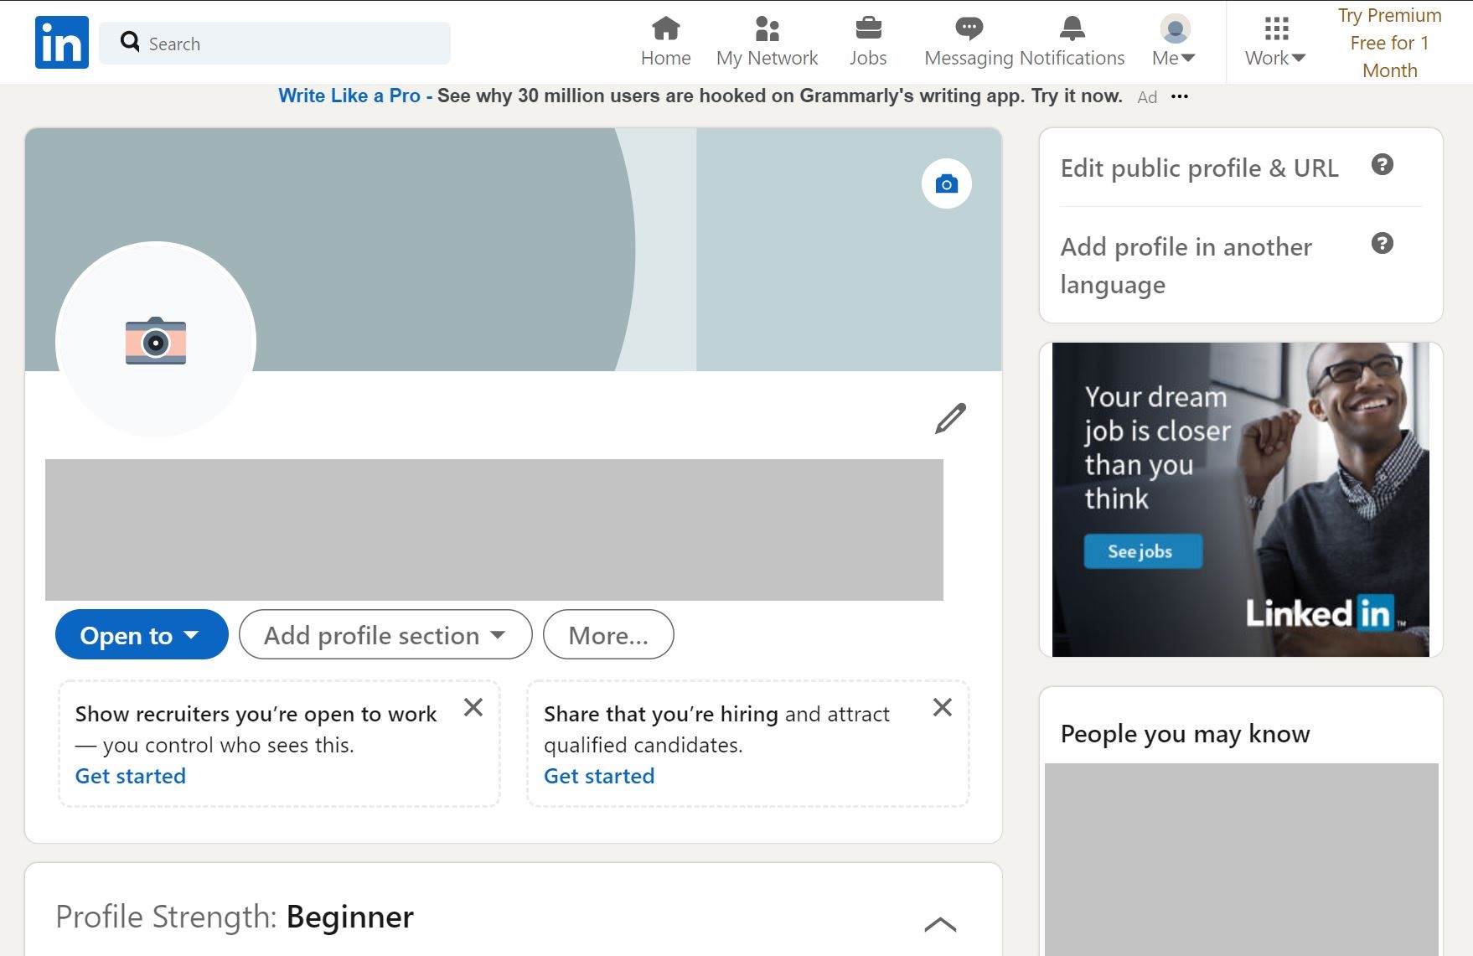Screen dimensions: 1473x956
Task: Expand the Work apps dropdown
Action: pyautogui.click(x=1275, y=42)
